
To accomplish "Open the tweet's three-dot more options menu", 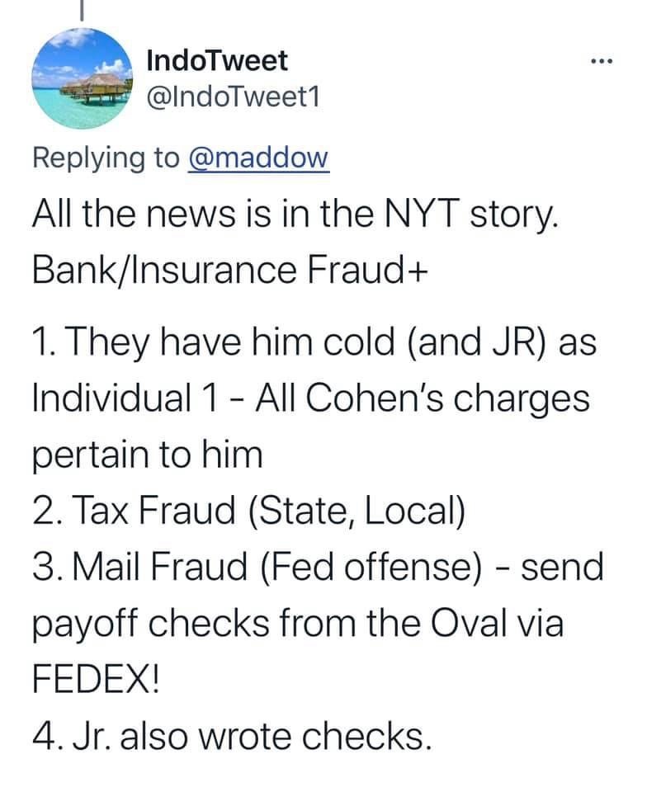I will [x=605, y=62].
